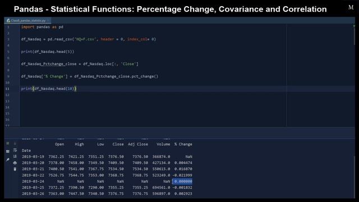Click the 'NQ=F.csv' string literal
The width and height of the screenshot is (359, 202).
point(85,39)
